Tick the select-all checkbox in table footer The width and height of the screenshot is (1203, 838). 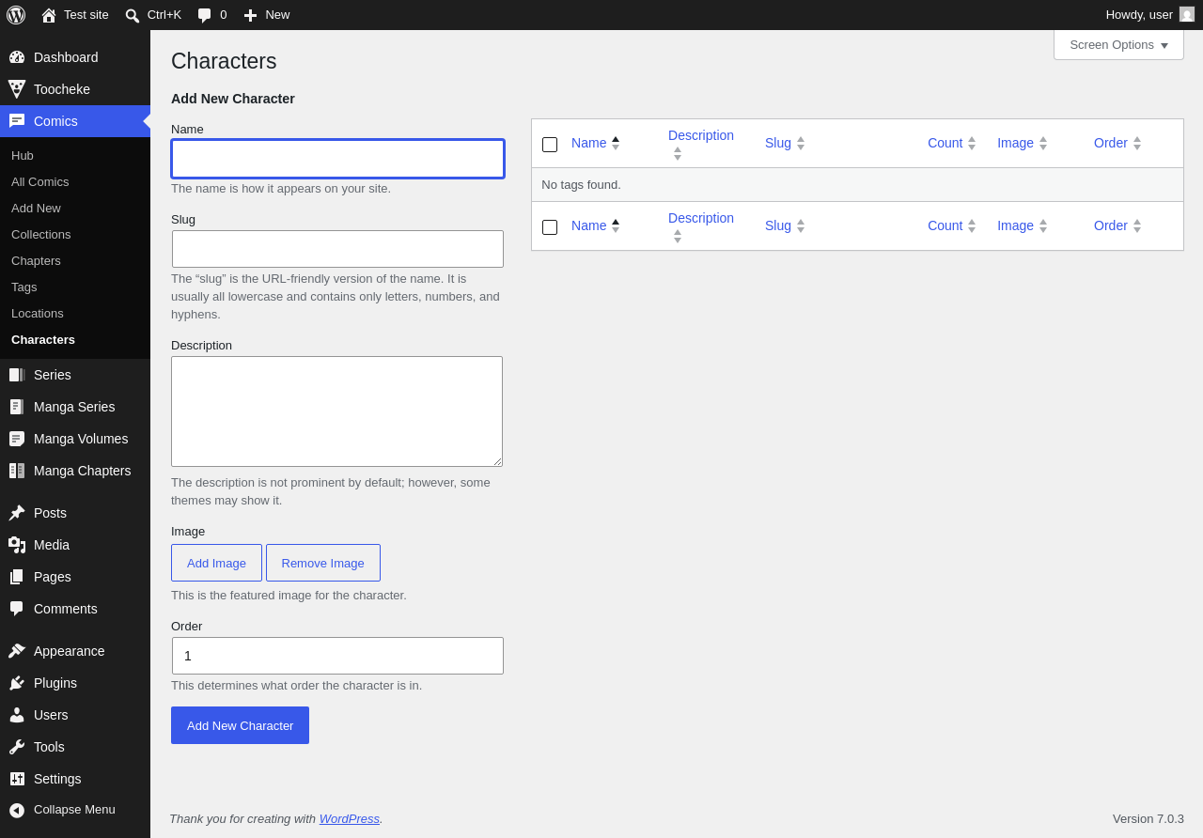pyautogui.click(x=550, y=227)
